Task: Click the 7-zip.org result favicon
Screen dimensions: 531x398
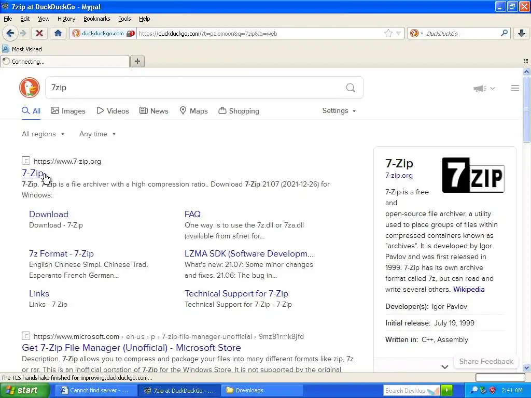Action: pos(26,161)
